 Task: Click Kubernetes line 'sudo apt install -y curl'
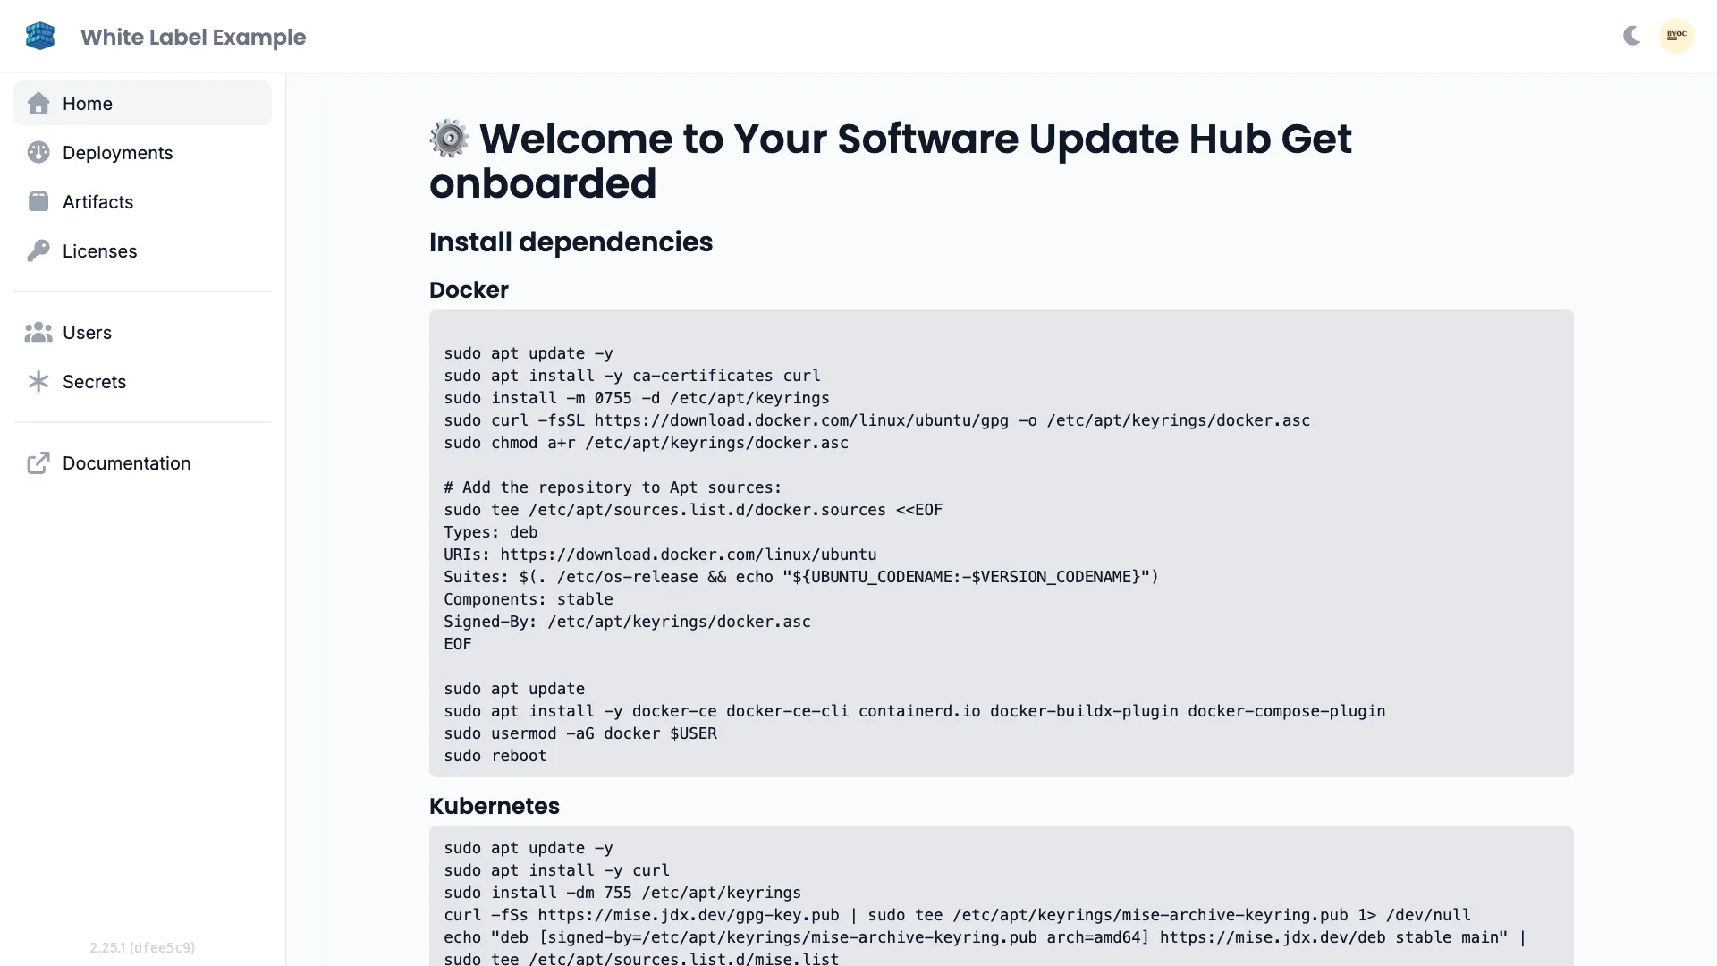556,870
